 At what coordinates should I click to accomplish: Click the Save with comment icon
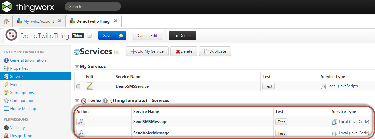121,36
